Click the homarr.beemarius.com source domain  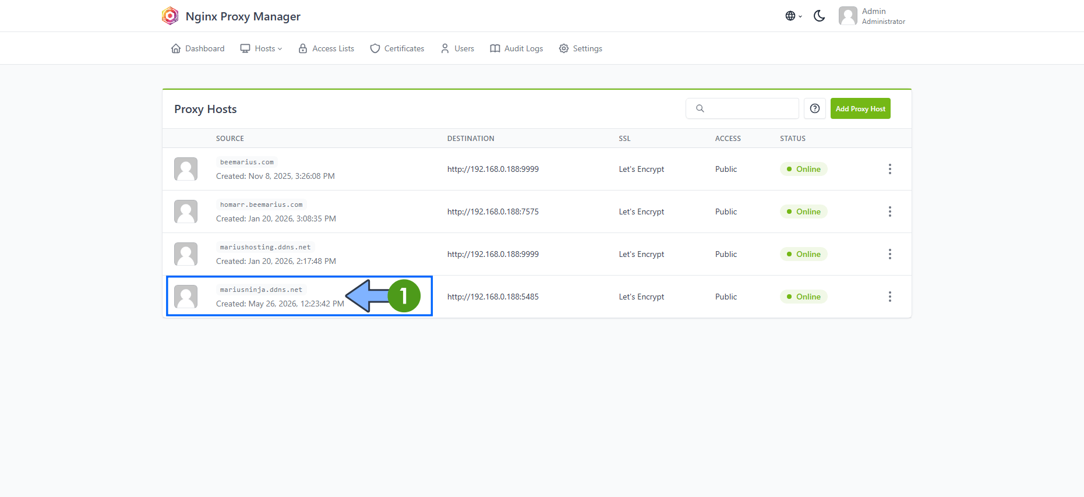click(262, 205)
